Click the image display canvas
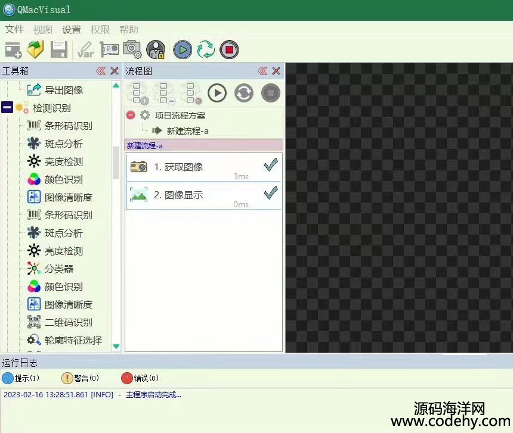This screenshot has width=513, height=433. [x=399, y=208]
